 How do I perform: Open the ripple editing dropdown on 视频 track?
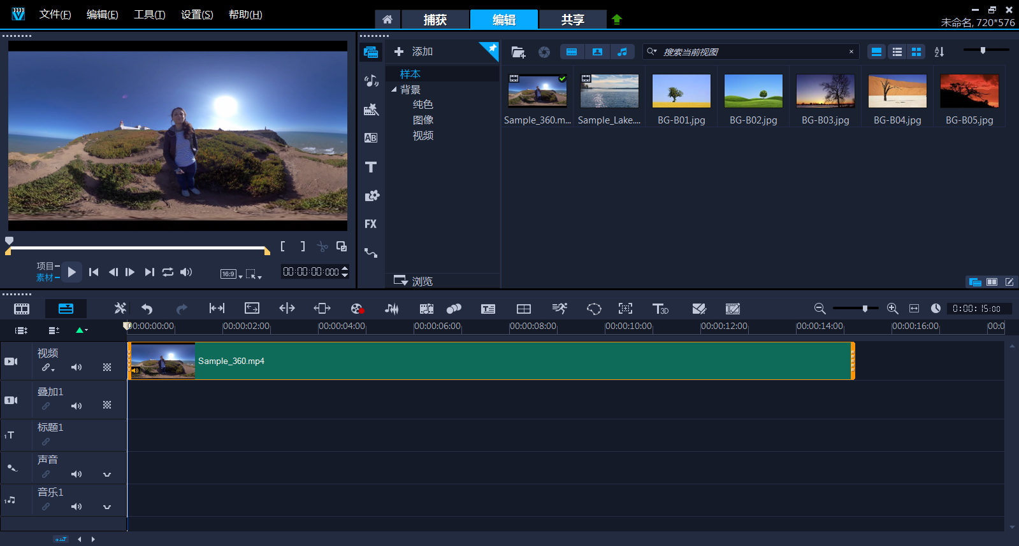click(53, 370)
